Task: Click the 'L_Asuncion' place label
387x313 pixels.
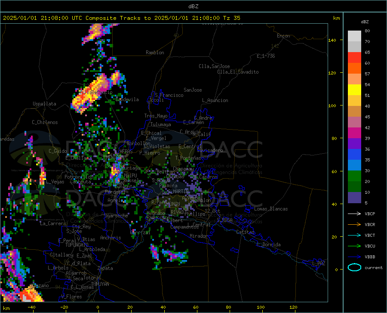Action: 215,100
